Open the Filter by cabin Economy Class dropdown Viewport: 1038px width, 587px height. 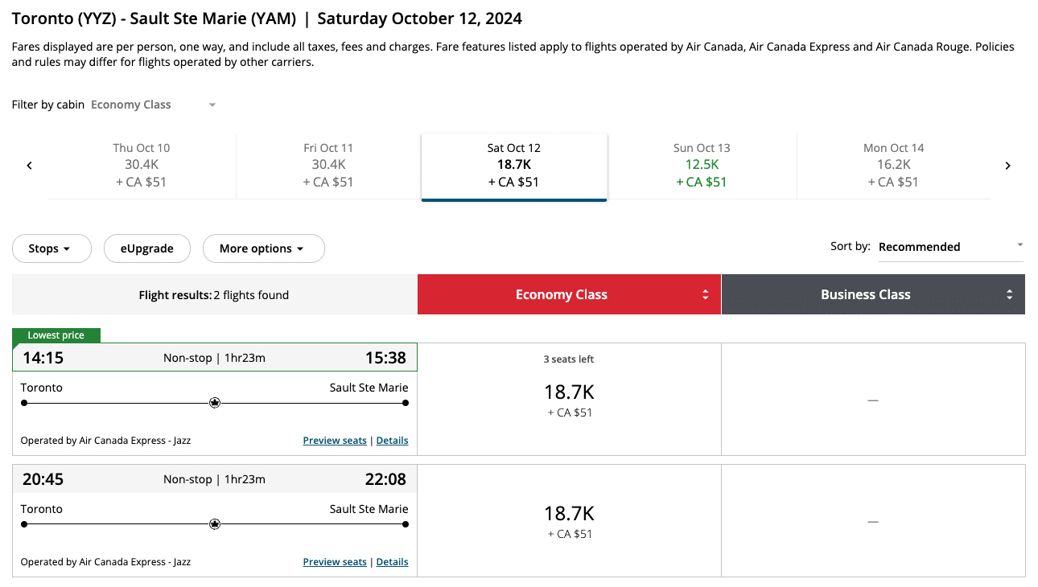[153, 105]
